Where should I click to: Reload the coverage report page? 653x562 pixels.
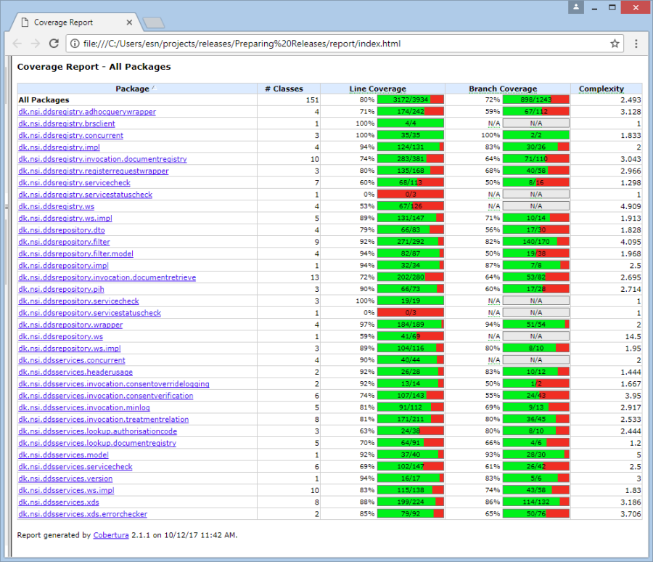(54, 44)
